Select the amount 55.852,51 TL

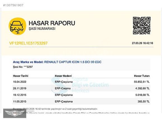(x=142, y=82)
